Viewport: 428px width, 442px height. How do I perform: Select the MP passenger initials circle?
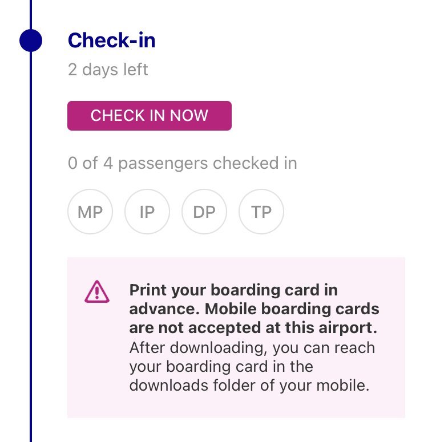coord(90,212)
